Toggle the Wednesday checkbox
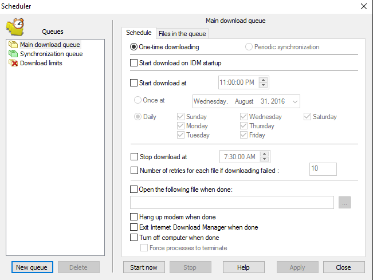The image size is (373, 280). pos(244,117)
